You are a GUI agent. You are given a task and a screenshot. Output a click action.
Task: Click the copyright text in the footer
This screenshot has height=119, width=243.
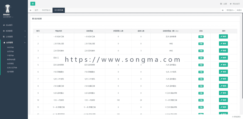[237, 117]
